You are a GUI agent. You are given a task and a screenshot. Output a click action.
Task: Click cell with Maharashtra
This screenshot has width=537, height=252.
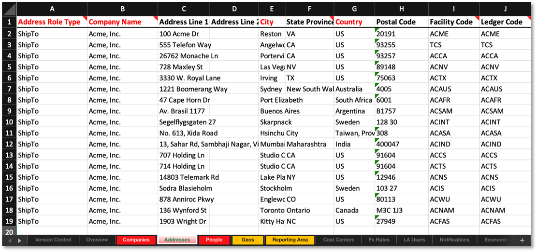pos(310,144)
